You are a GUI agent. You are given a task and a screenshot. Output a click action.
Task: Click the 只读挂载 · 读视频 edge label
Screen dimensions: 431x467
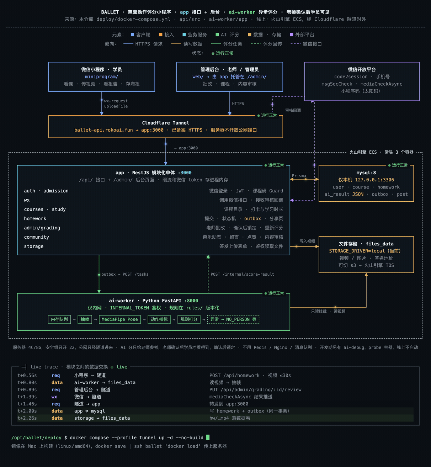328,311
